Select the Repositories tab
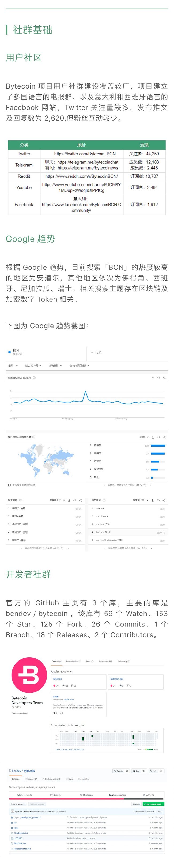This screenshot has width=174, height=865. coord(73,662)
